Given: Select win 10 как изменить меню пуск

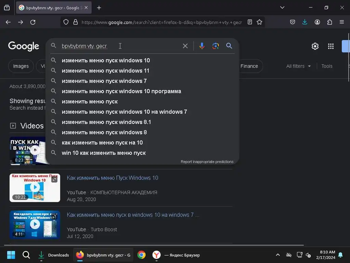Looking at the screenshot, I should [142, 153].
